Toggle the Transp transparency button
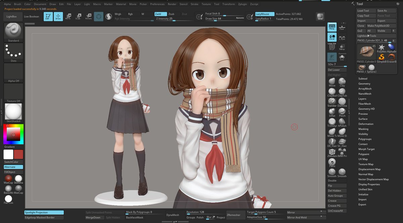This screenshot has width=403, height=223. tap(342, 47)
